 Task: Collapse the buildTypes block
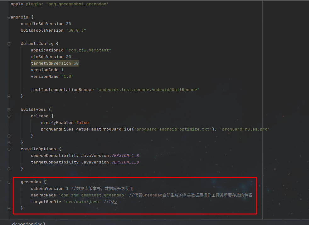(x=9, y=110)
